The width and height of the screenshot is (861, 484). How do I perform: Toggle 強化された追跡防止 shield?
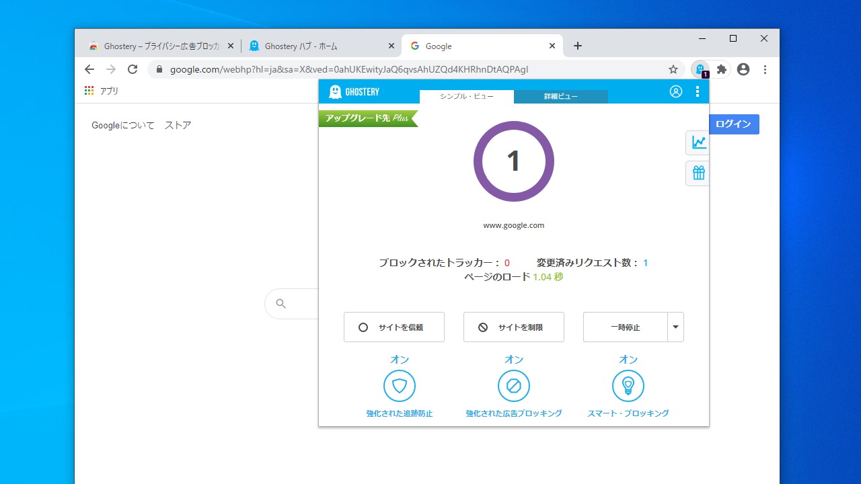(400, 386)
